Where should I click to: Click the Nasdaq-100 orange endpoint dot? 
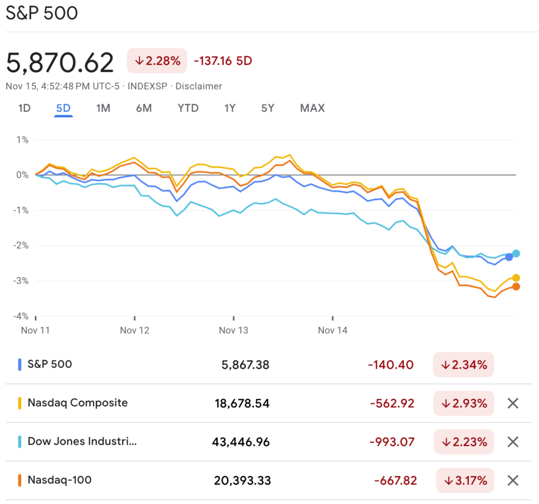(516, 286)
